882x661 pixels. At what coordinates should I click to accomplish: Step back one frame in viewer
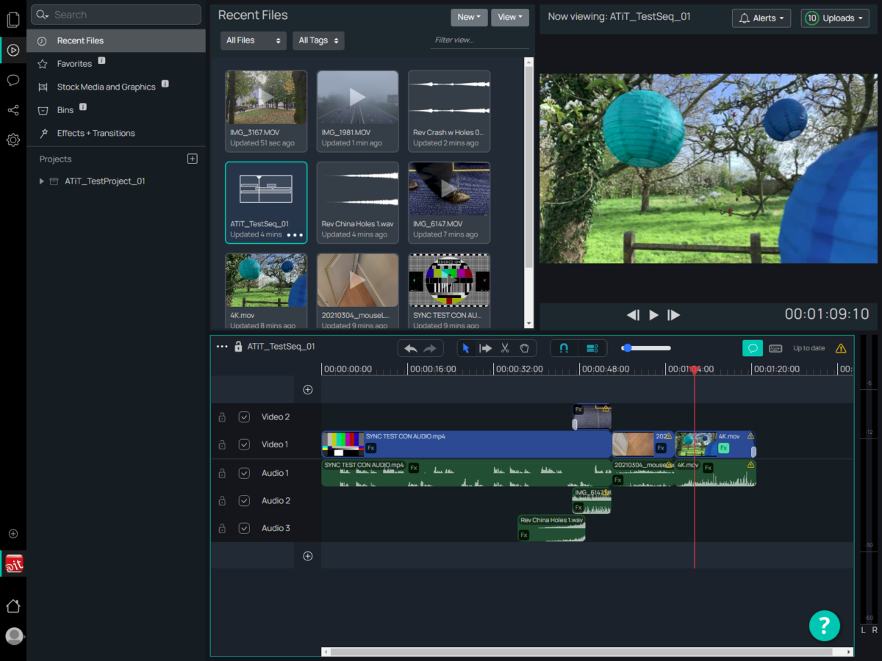pos(633,315)
